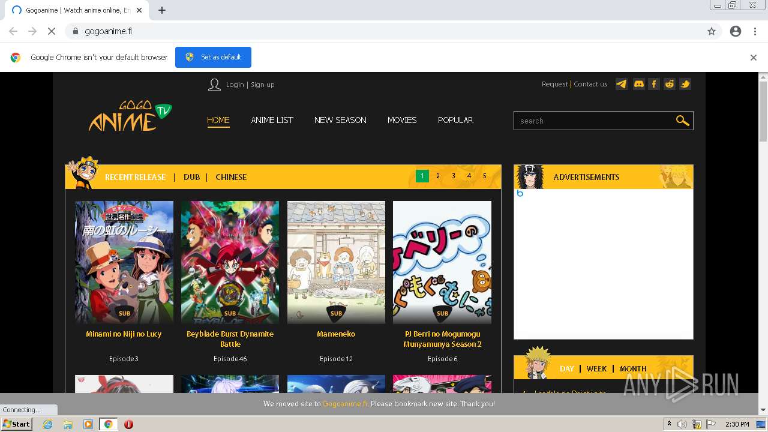Screen dimensions: 768x432
Task: Open the MOVIES menu
Action: tap(402, 120)
